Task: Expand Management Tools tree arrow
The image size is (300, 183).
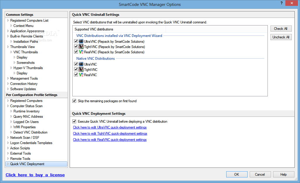Action: tap(8, 78)
